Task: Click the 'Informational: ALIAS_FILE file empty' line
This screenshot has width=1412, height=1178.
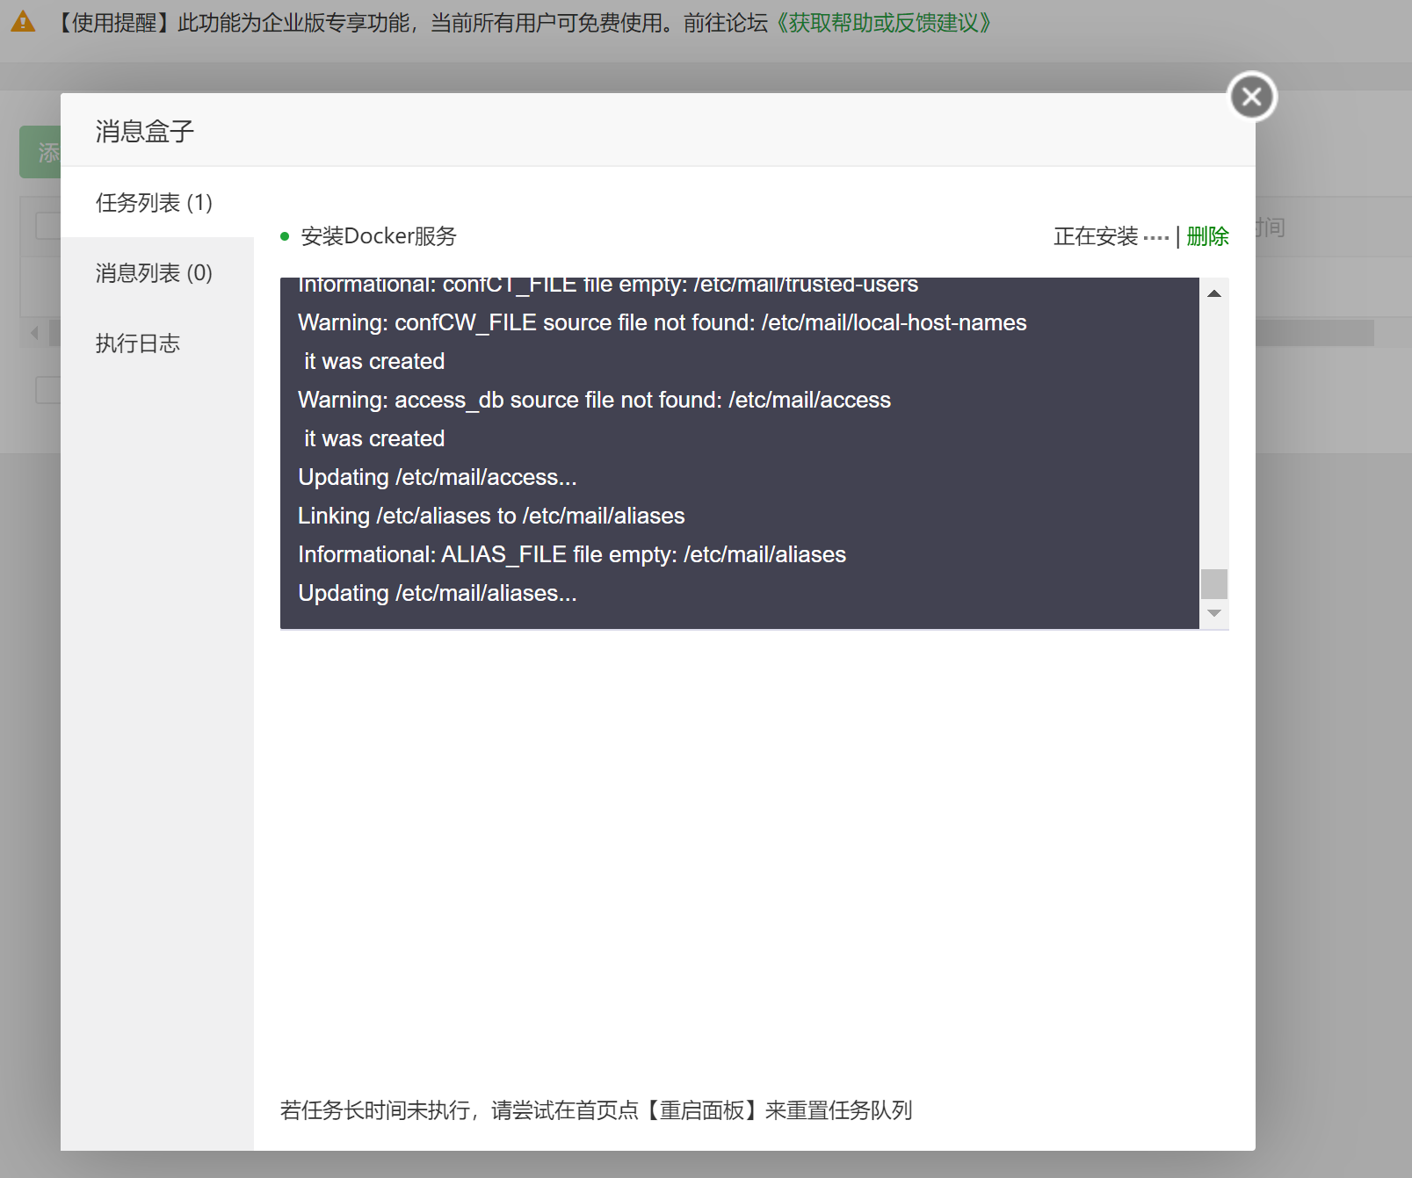Action: 572,554
